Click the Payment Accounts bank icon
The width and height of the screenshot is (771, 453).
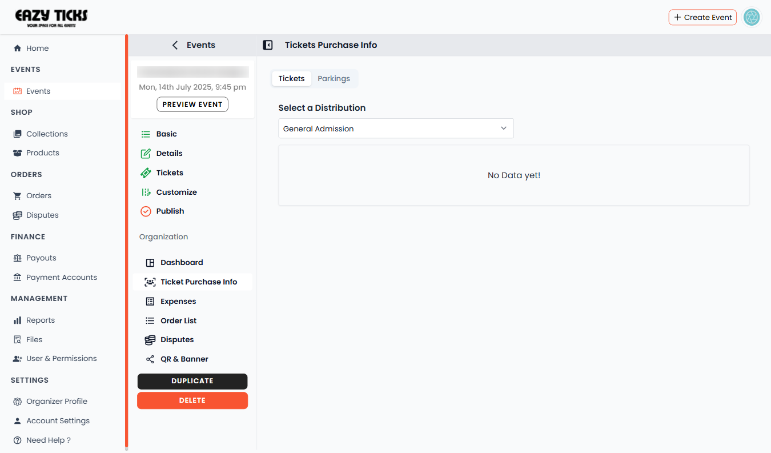click(x=17, y=278)
